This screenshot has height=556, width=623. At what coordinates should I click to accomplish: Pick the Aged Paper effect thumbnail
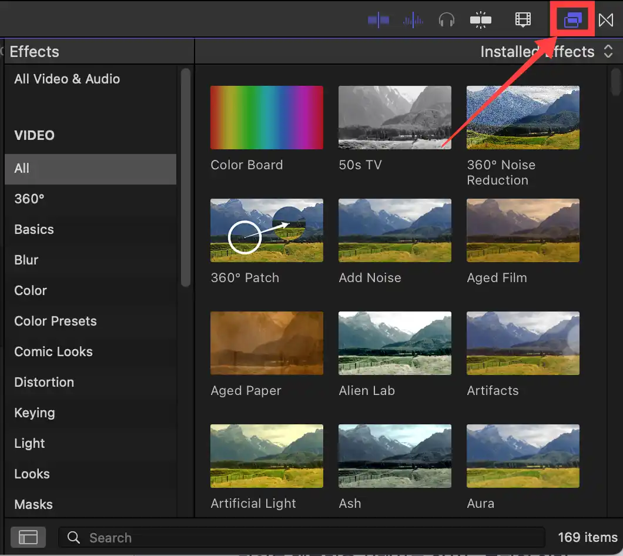(x=267, y=343)
